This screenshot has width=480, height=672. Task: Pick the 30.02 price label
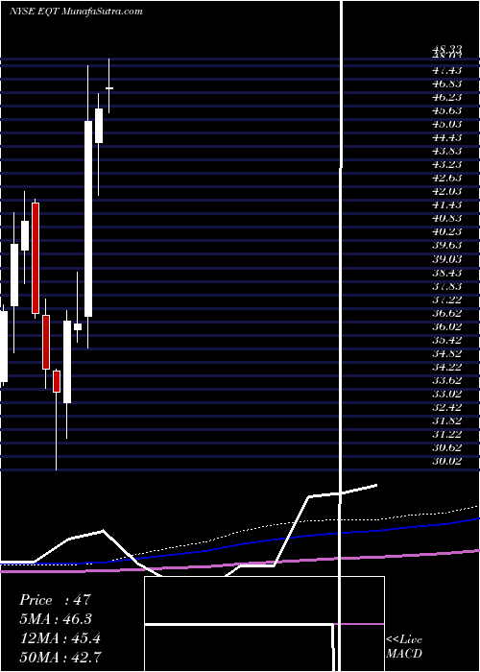click(x=445, y=461)
